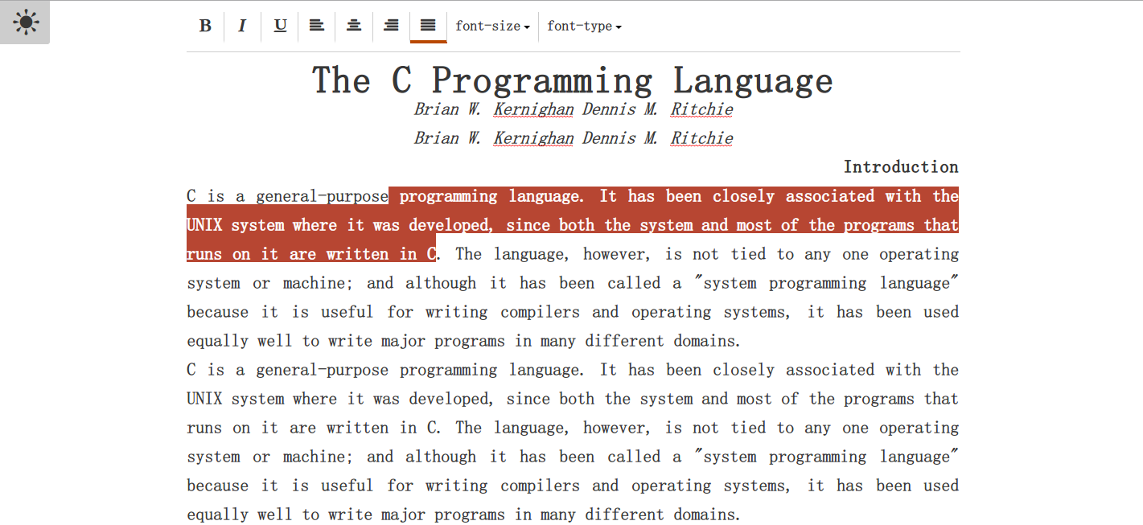Apply italic with the I button
Screen dimensions: 1143x525
(x=242, y=26)
